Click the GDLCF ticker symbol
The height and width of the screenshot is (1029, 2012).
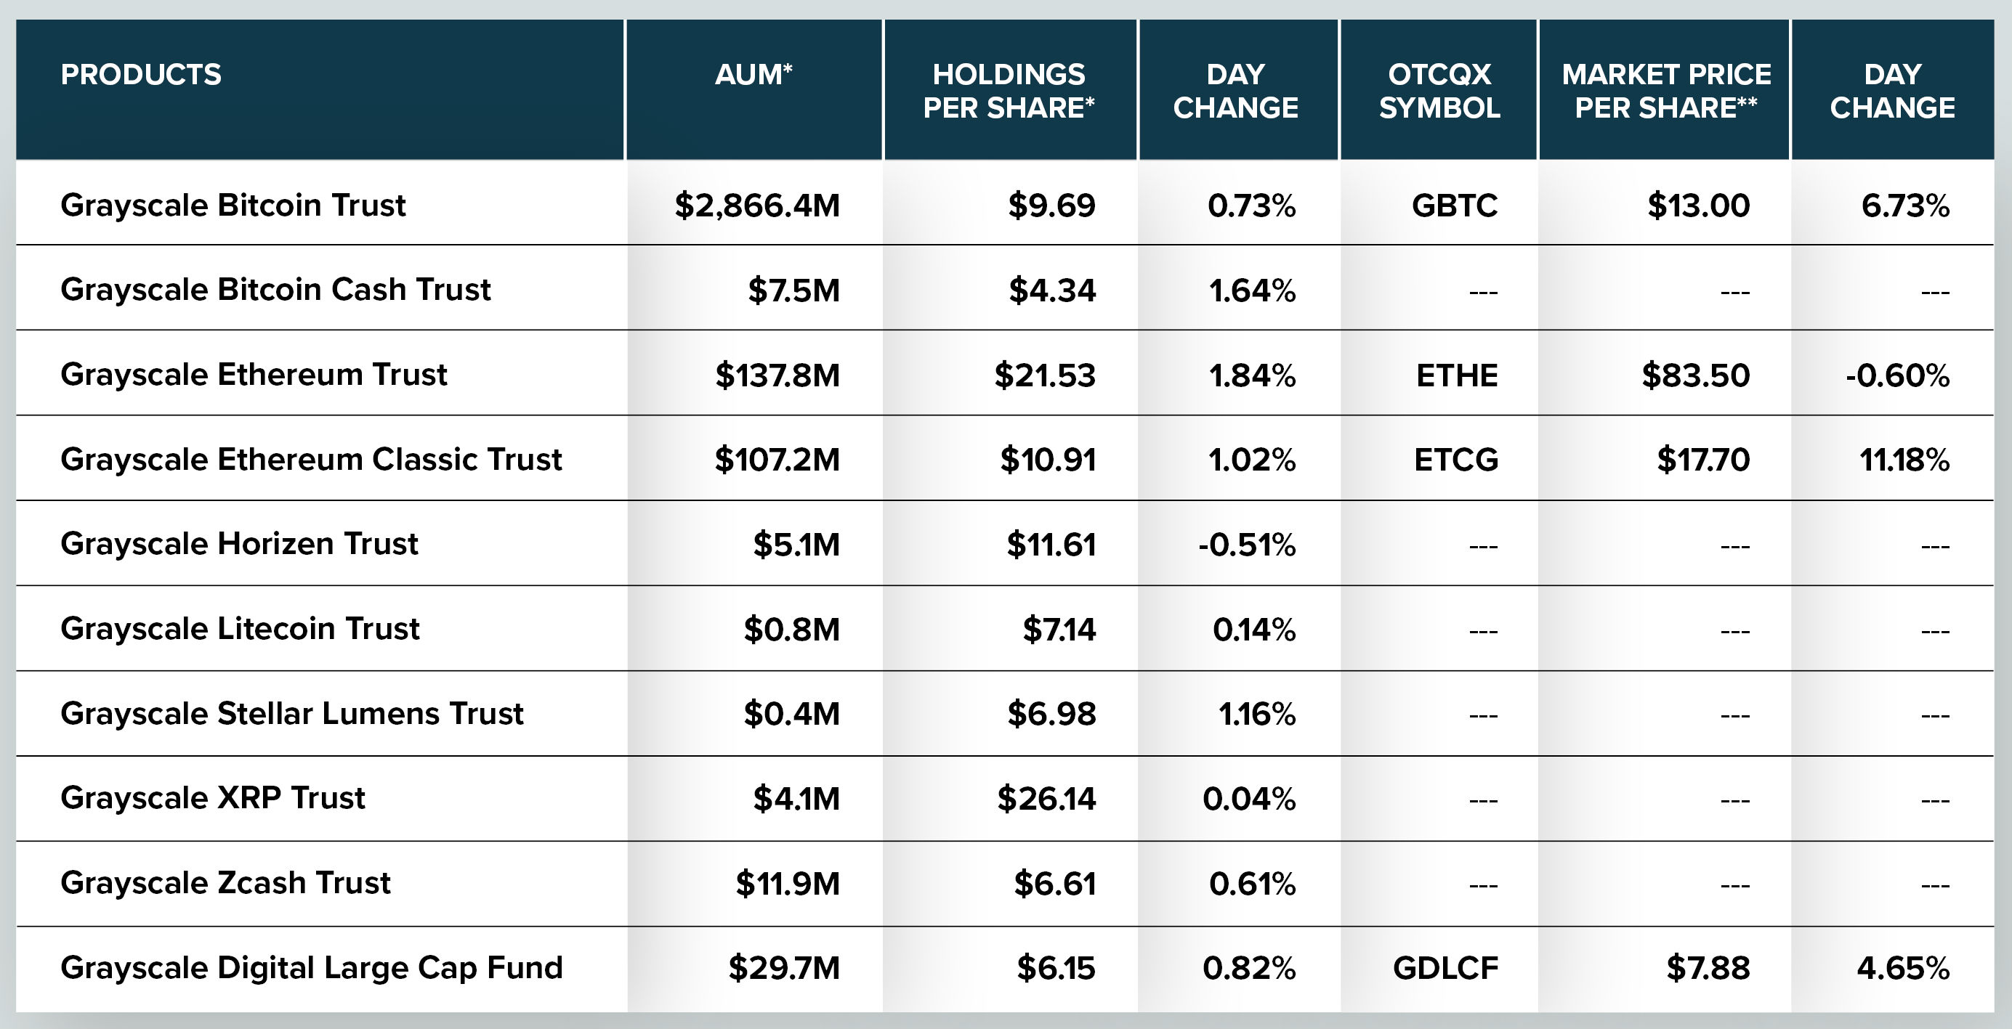click(x=1445, y=968)
